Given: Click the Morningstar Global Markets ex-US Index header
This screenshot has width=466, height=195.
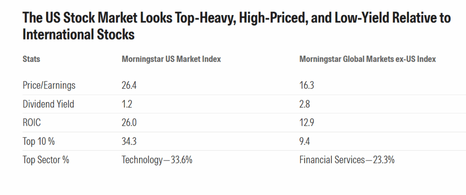Looking at the screenshot, I should click(x=368, y=59).
